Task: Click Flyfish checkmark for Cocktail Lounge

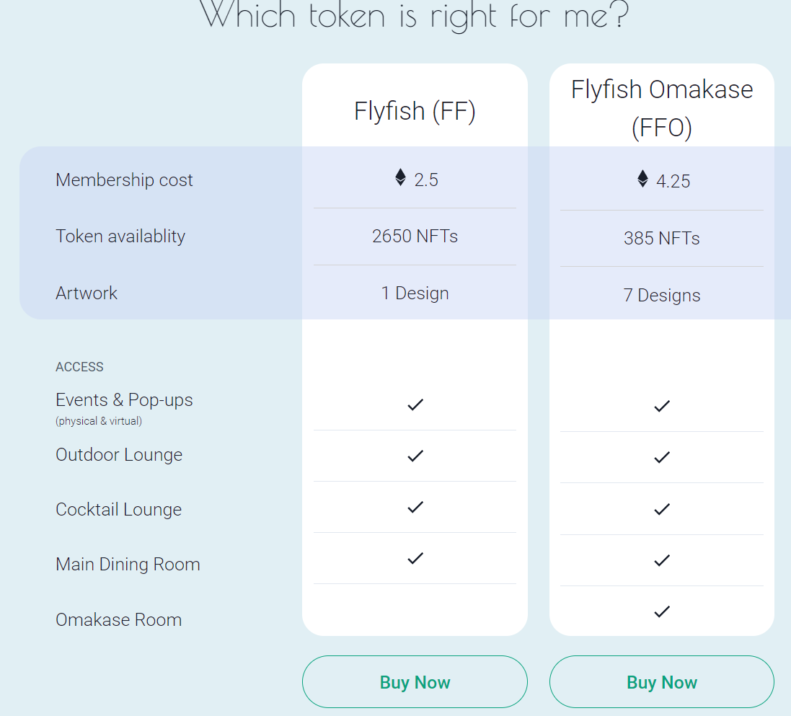Action: [x=415, y=507]
